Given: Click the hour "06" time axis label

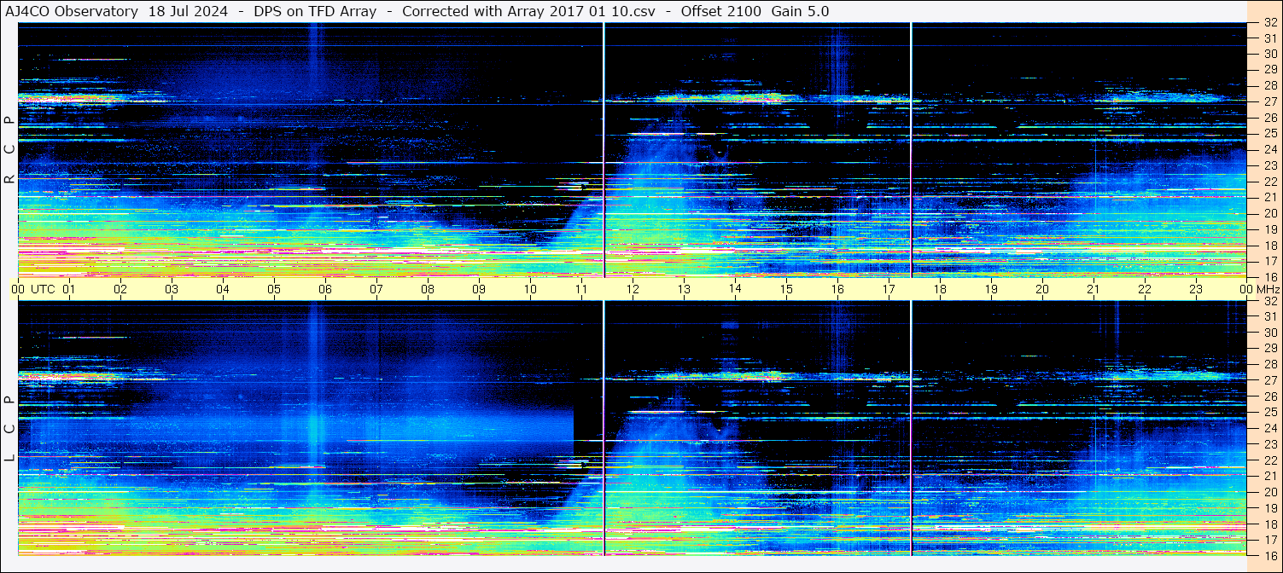Looking at the screenshot, I should pyautogui.click(x=325, y=289).
